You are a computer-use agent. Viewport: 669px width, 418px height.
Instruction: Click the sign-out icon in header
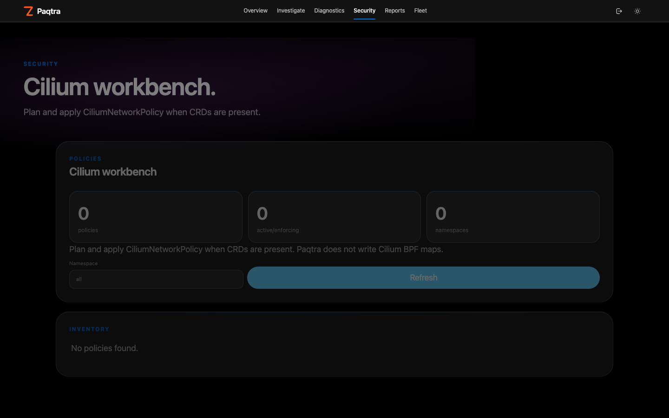tap(619, 11)
